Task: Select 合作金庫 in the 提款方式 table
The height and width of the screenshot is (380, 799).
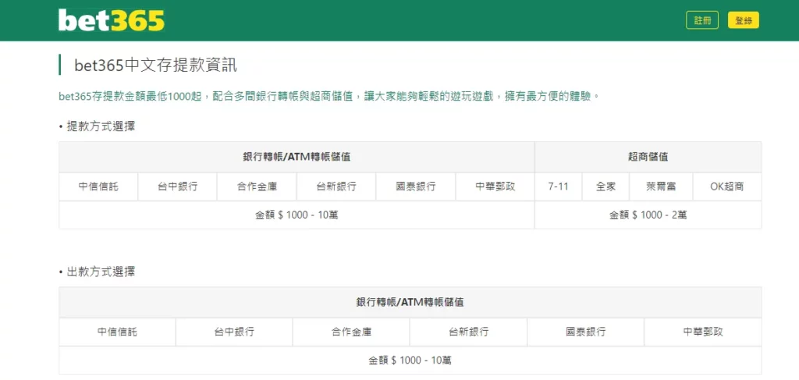Action: pos(257,186)
